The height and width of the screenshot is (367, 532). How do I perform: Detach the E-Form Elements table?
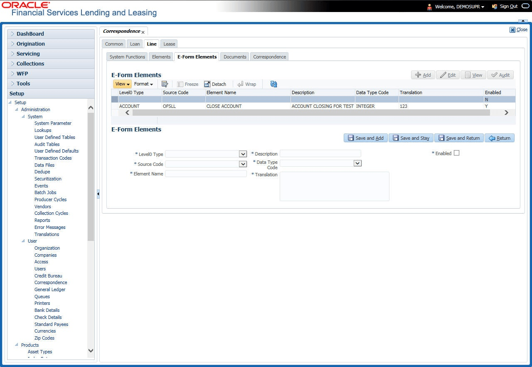click(215, 84)
